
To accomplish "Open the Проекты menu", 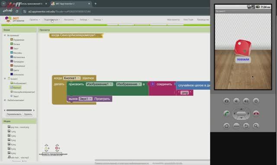I will 35,20.
